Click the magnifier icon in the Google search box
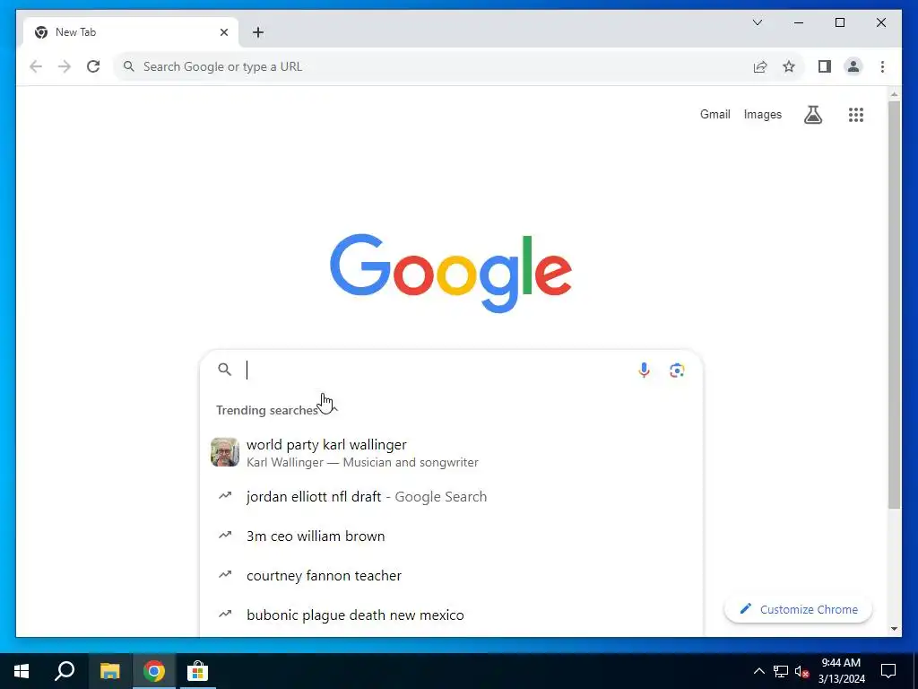The width and height of the screenshot is (918, 689). pyautogui.click(x=225, y=370)
